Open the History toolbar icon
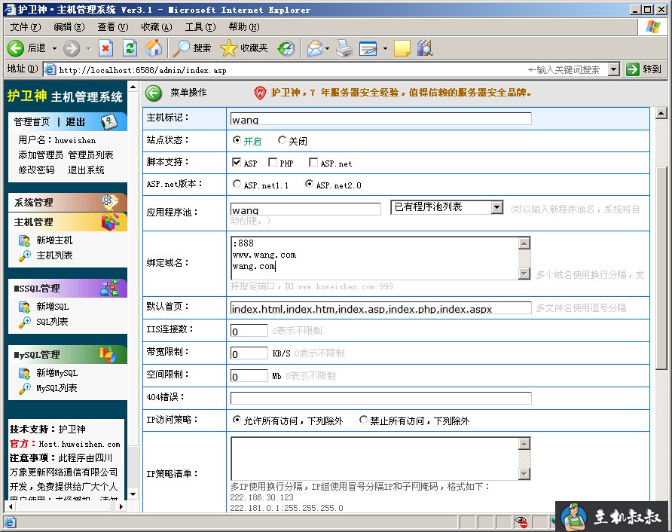 coord(286,48)
